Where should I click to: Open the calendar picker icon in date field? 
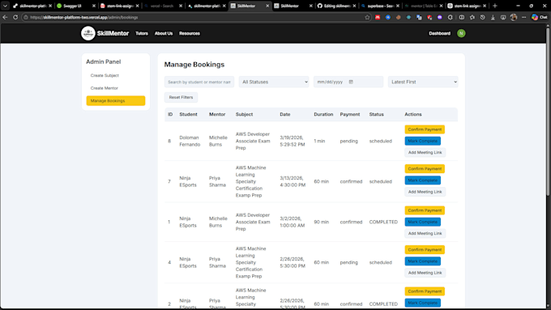(x=351, y=82)
